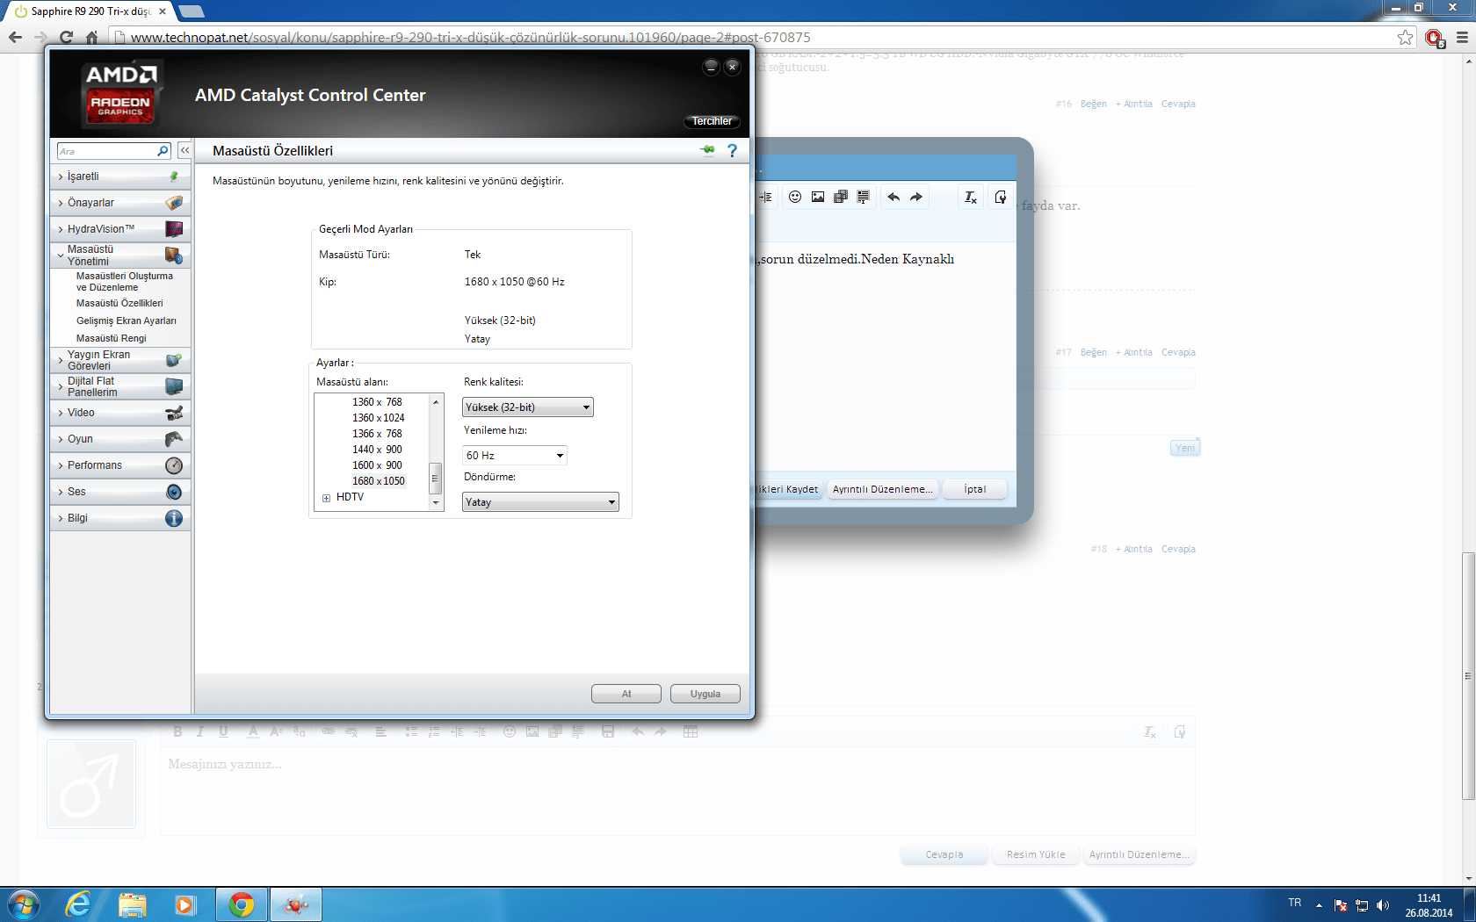Bookmark this page with the star icon
This screenshot has width=1476, height=922.
coord(1406,37)
